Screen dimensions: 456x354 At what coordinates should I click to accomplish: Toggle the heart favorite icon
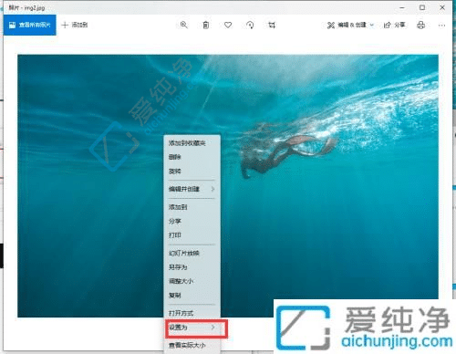pos(228,25)
